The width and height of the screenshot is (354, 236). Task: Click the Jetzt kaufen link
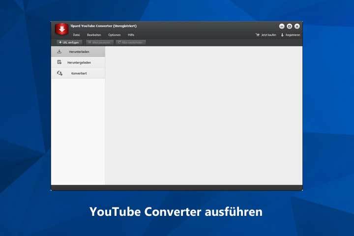268,35
